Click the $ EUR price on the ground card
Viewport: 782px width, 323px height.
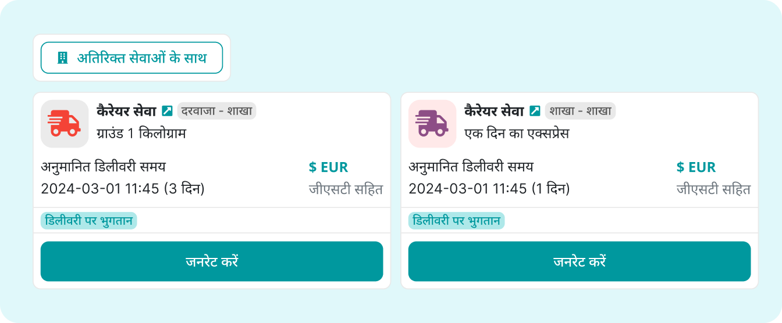click(328, 167)
